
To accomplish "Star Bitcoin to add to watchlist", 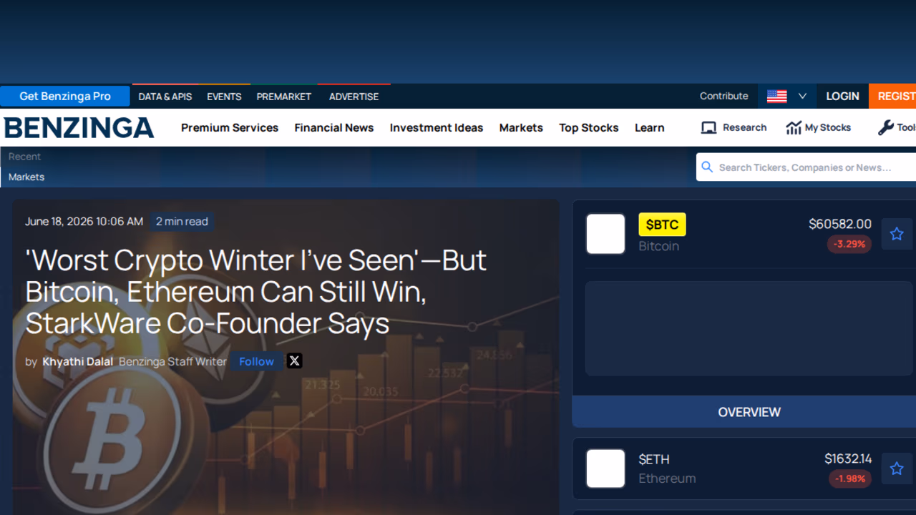I will click(x=897, y=234).
